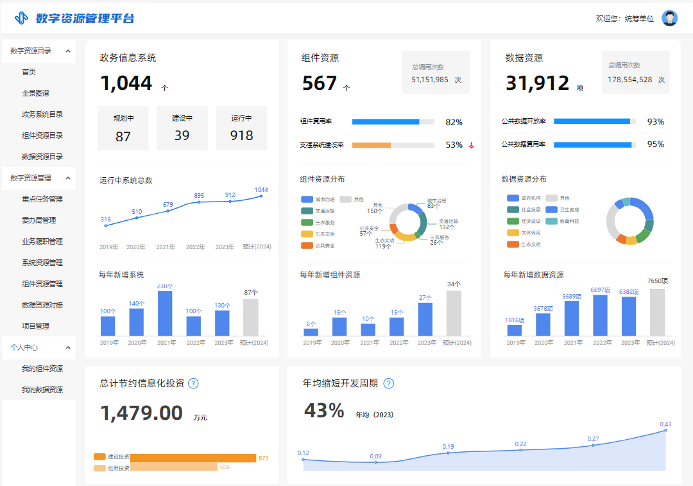
Task: Click the gray 7650项 forecast bar
Action: (x=657, y=312)
